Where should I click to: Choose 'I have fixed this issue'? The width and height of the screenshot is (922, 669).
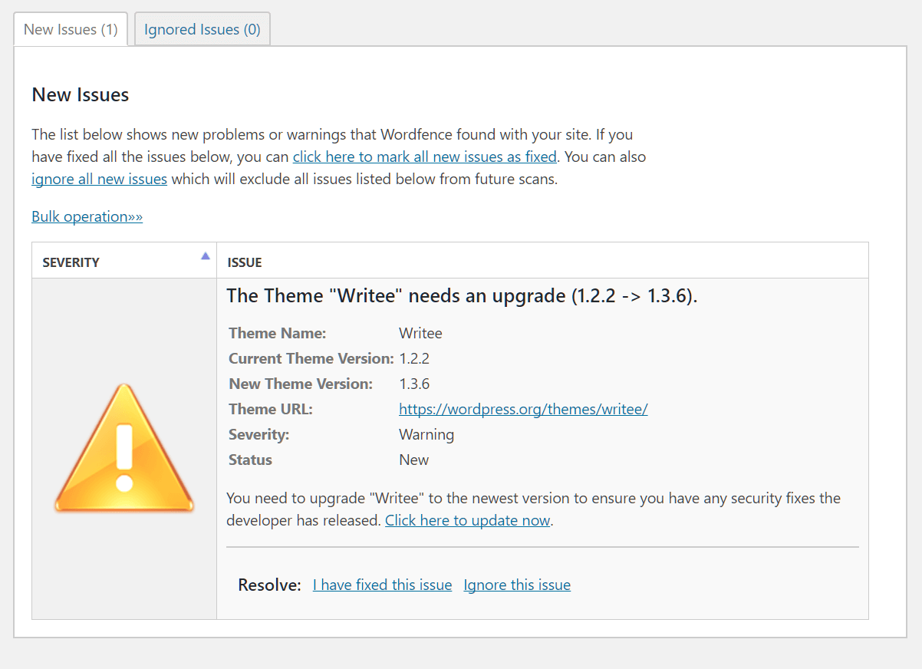[x=382, y=585]
